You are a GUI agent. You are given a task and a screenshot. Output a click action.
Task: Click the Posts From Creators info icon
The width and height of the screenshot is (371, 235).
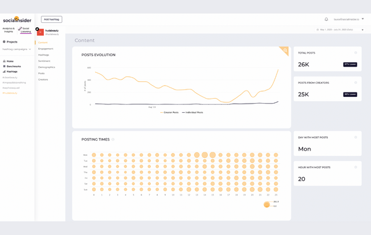pos(356,83)
